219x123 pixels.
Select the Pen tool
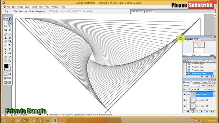pyautogui.click(x=5, y=53)
